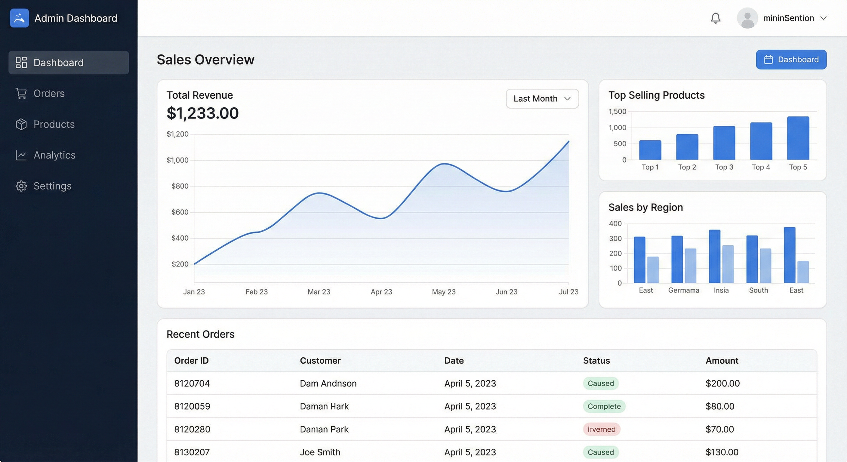Go to Orders in sidebar menu
Viewport: 847px width, 462px height.
(x=49, y=93)
